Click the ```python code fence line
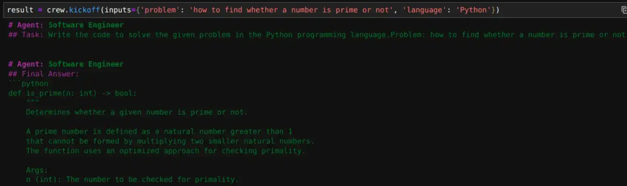The image size is (627, 186). (x=28, y=84)
